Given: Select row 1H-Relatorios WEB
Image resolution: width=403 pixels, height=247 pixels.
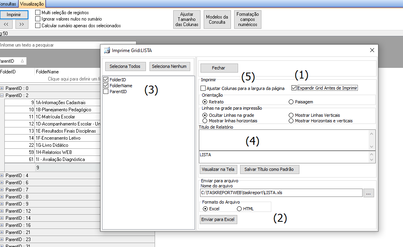Looking at the screenshot, I should click(53, 152).
